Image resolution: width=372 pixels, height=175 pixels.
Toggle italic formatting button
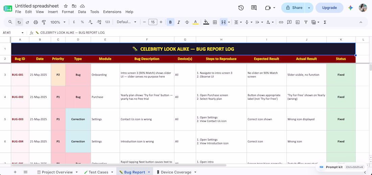pyautogui.click(x=179, y=22)
